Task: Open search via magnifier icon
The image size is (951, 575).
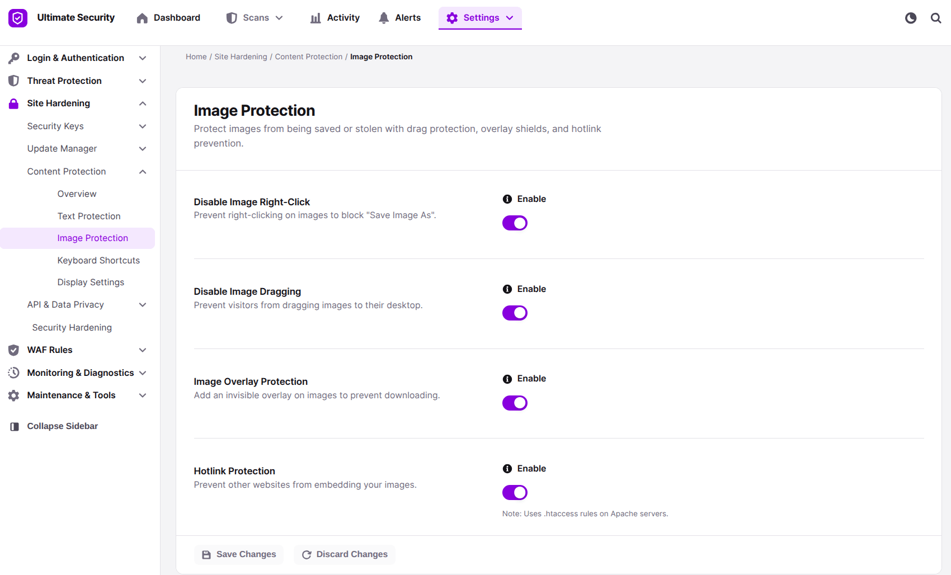Action: pyautogui.click(x=936, y=18)
